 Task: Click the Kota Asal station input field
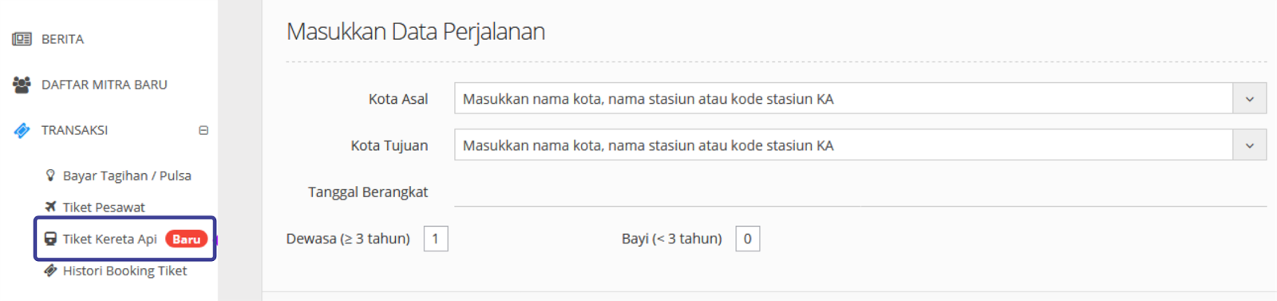[844, 99]
